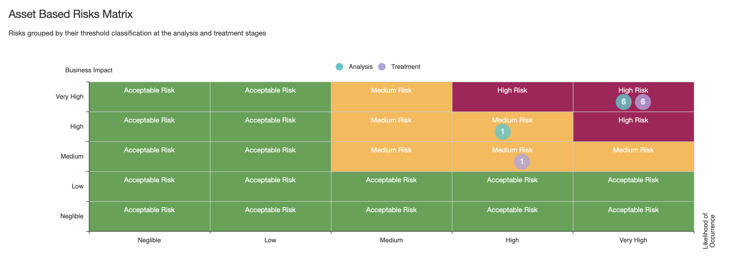Click the High Risk cell at Very High impact, High likelihood
The width and height of the screenshot is (734, 261).
[x=512, y=97]
